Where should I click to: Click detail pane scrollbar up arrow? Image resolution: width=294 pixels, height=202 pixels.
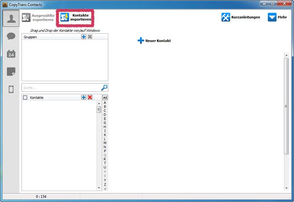[x=286, y=56]
